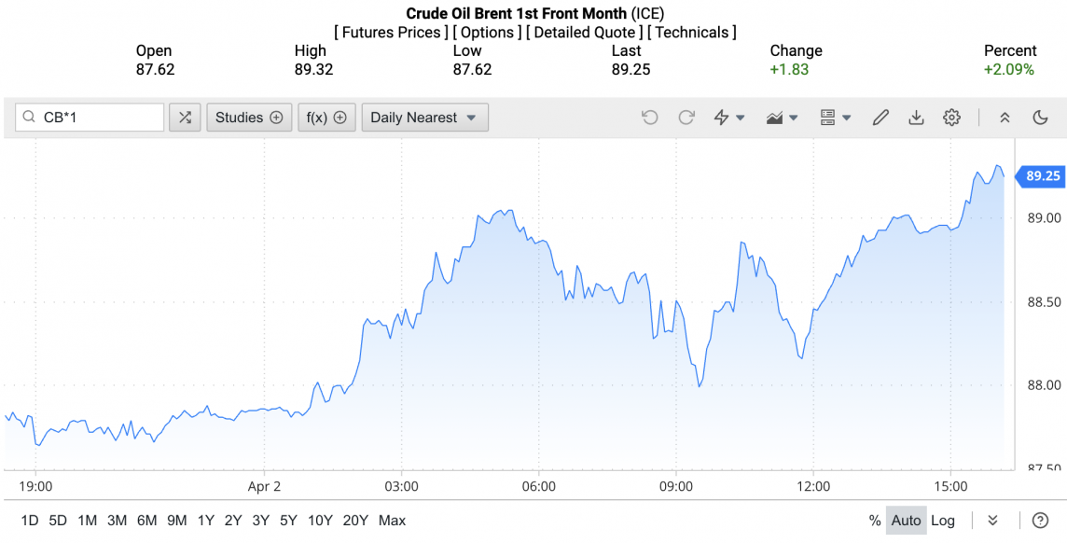Switch to dark mode moon icon
This screenshot has height=543, width=1067.
[1041, 118]
